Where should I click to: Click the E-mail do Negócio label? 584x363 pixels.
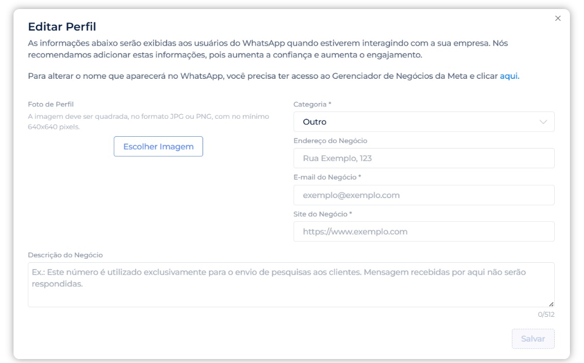pos(327,177)
